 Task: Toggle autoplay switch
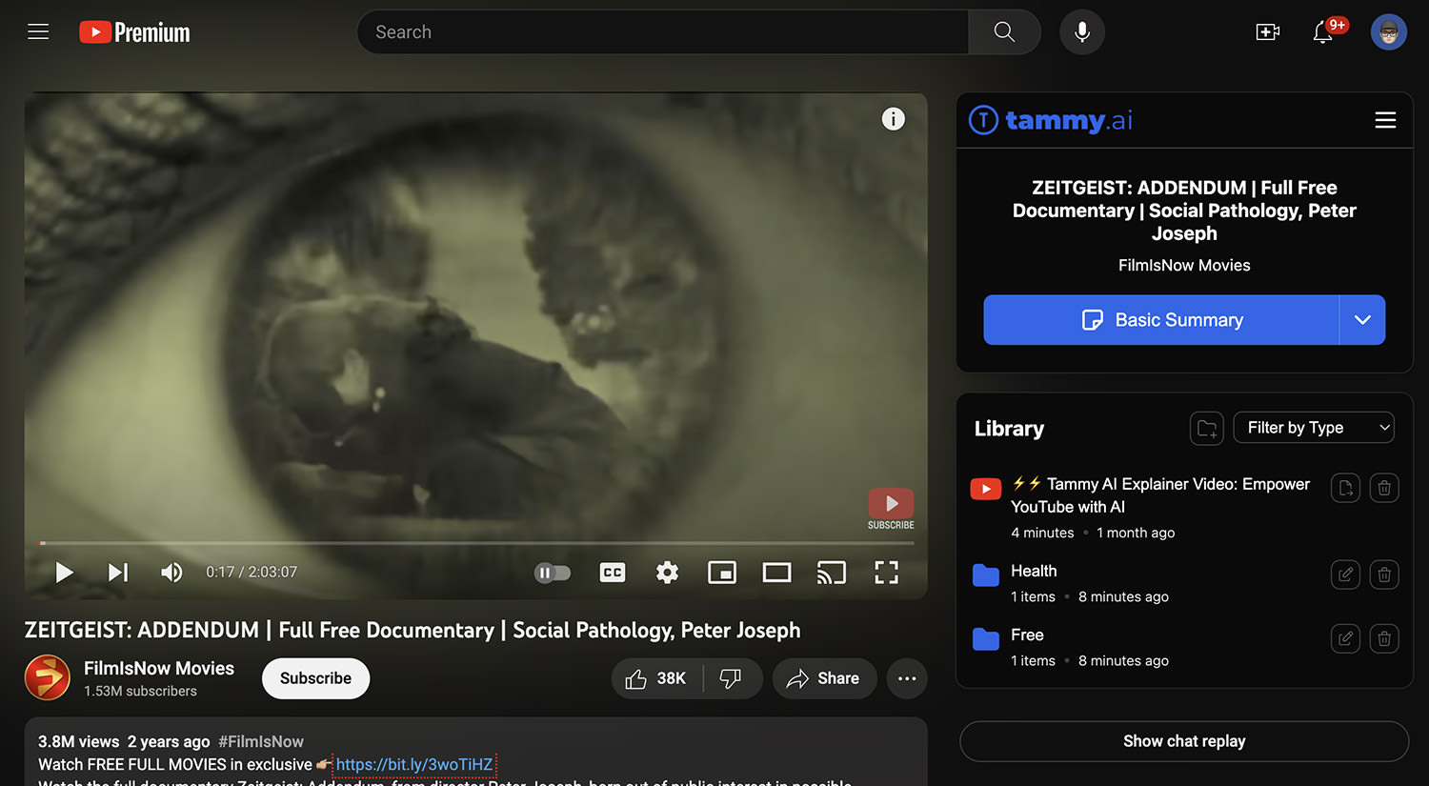(x=553, y=573)
